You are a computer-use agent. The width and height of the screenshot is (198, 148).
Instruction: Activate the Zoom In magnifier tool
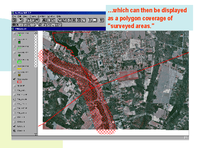pyautogui.click(x=28, y=25)
